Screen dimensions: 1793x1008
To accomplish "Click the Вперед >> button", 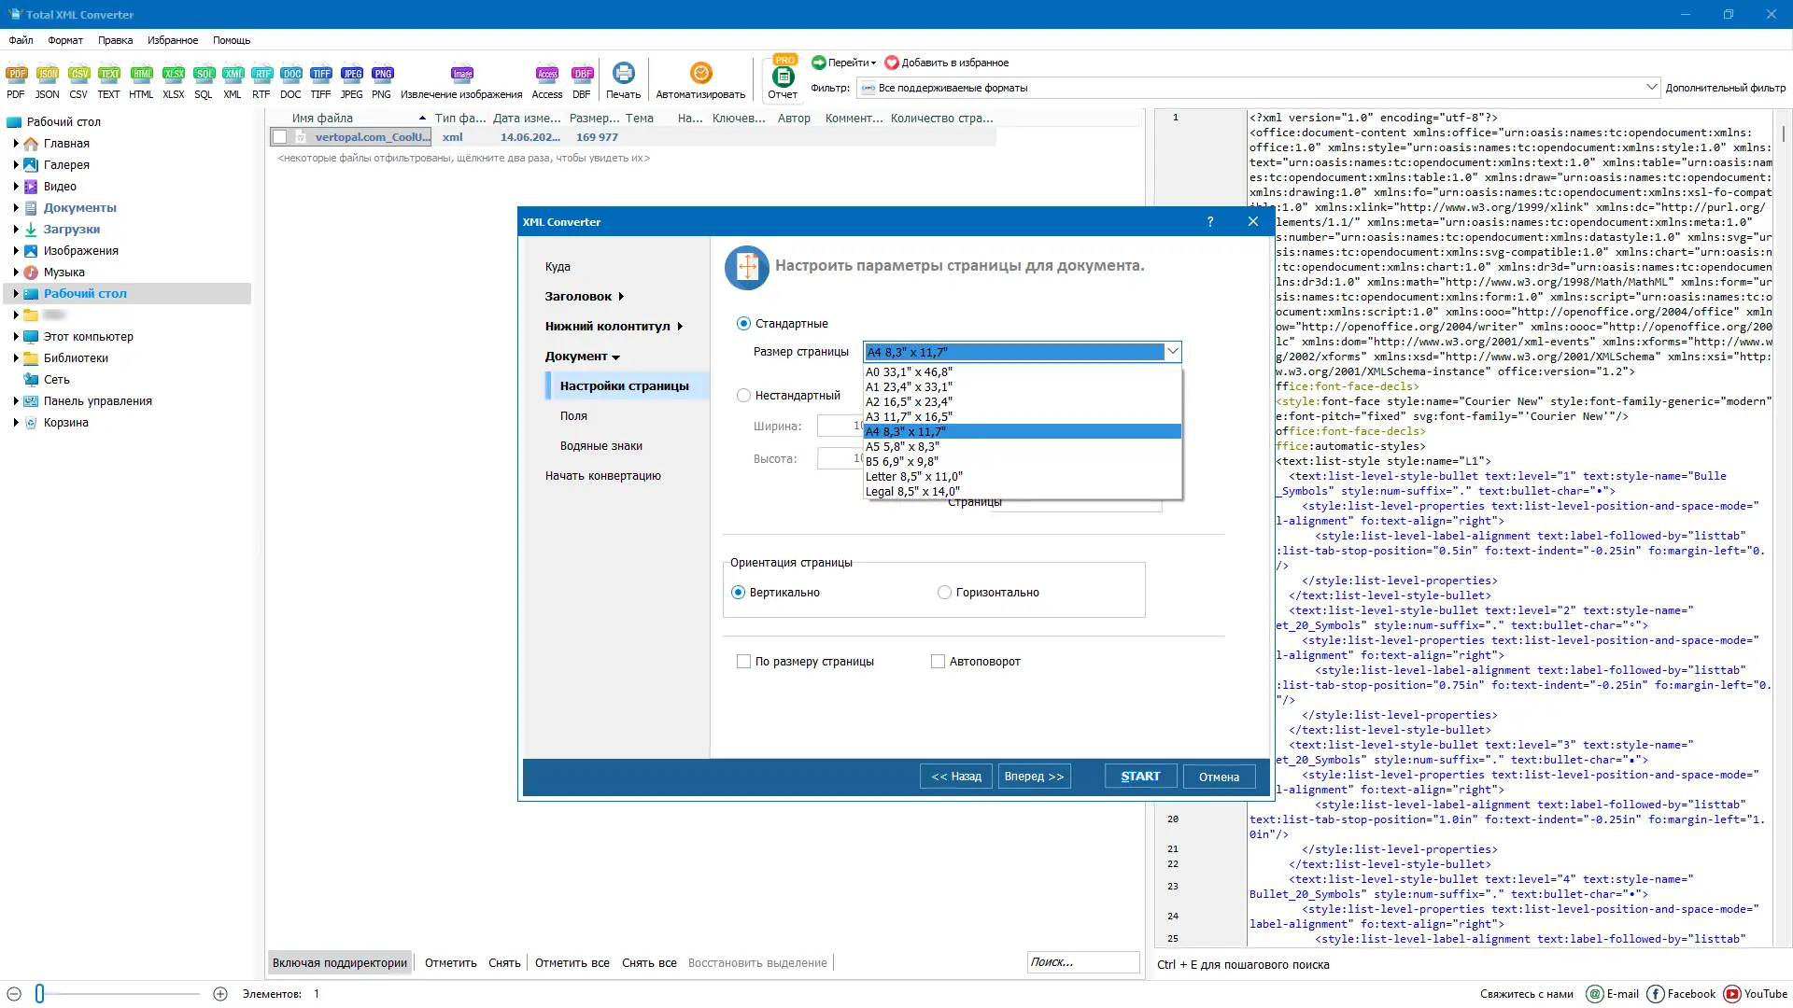I will [1034, 777].
